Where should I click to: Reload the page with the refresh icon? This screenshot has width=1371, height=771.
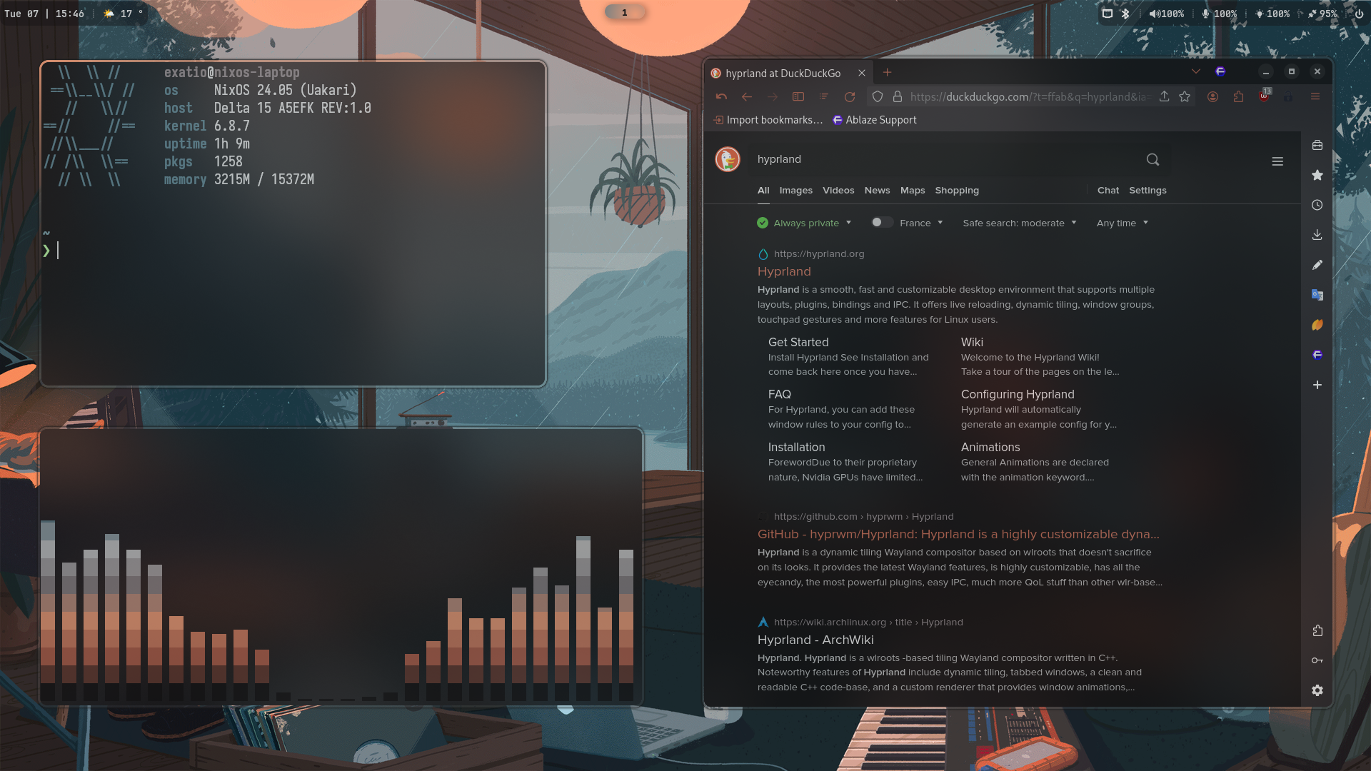pos(849,97)
